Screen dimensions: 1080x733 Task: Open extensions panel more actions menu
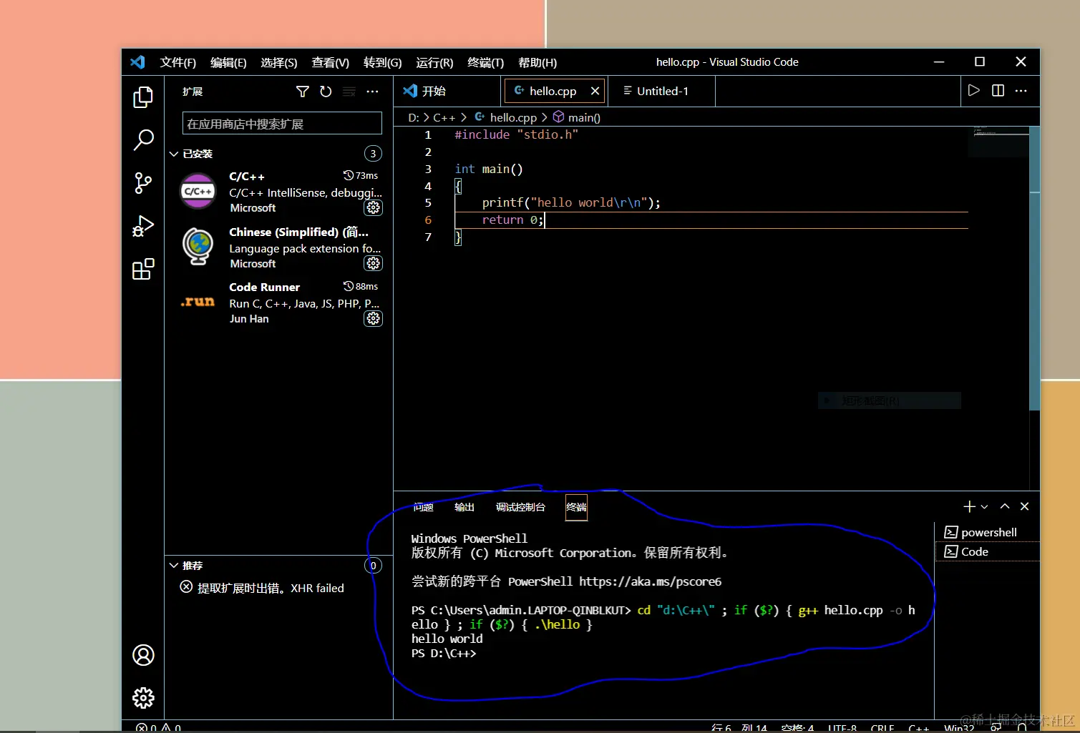[372, 92]
